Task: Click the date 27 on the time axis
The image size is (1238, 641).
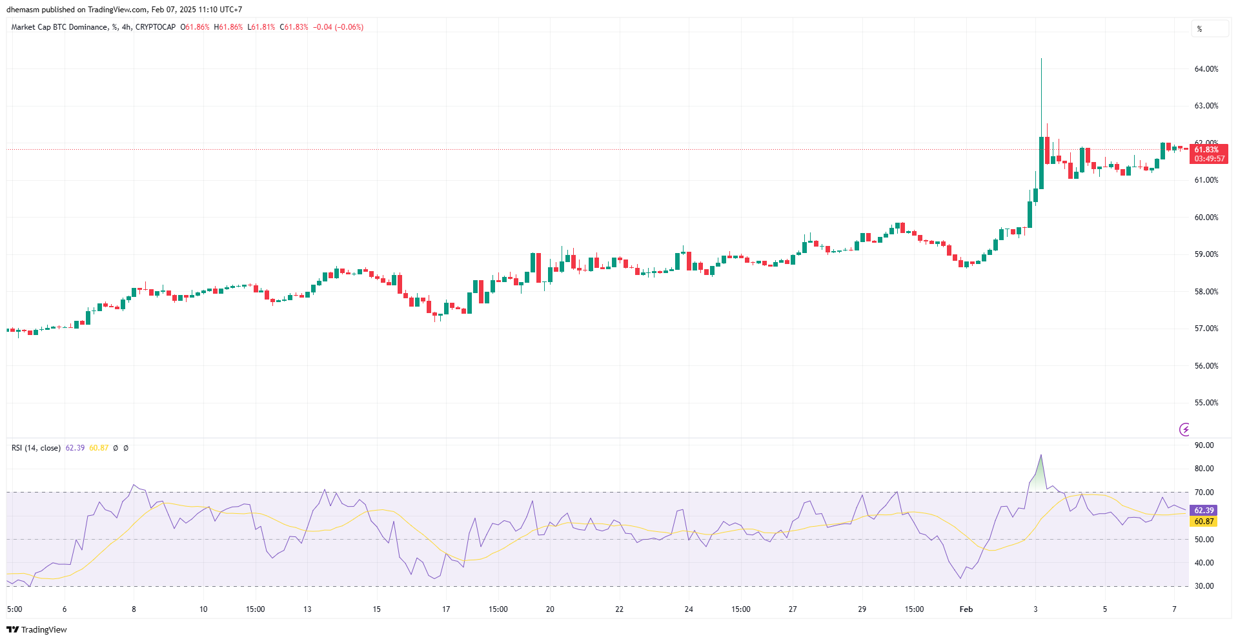Action: (x=793, y=609)
